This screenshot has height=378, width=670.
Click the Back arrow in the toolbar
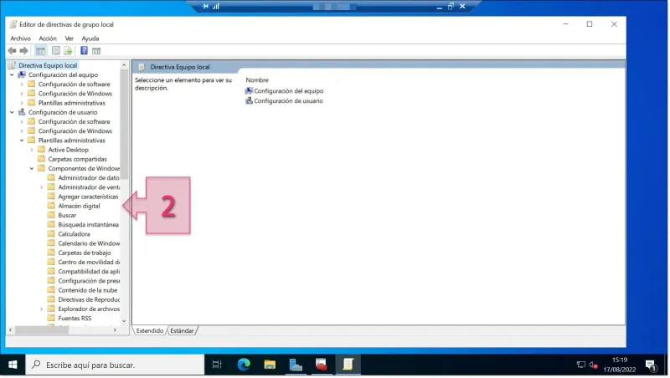tap(12, 51)
